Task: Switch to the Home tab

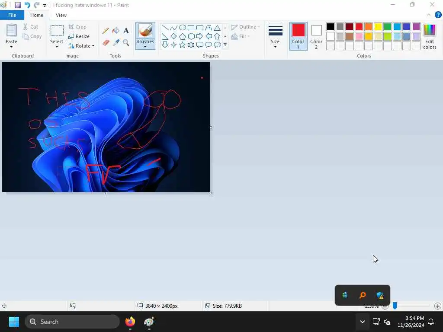Action: (x=37, y=15)
